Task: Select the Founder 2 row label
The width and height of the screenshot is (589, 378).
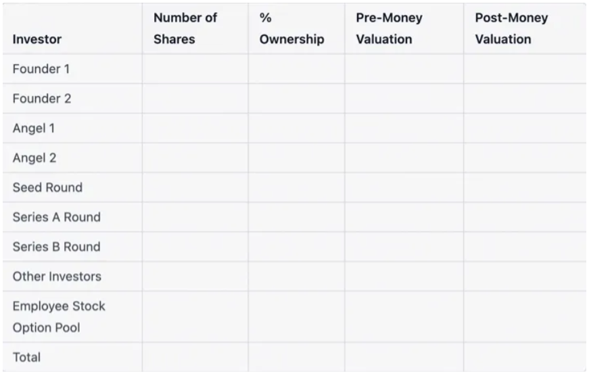Action: (42, 99)
